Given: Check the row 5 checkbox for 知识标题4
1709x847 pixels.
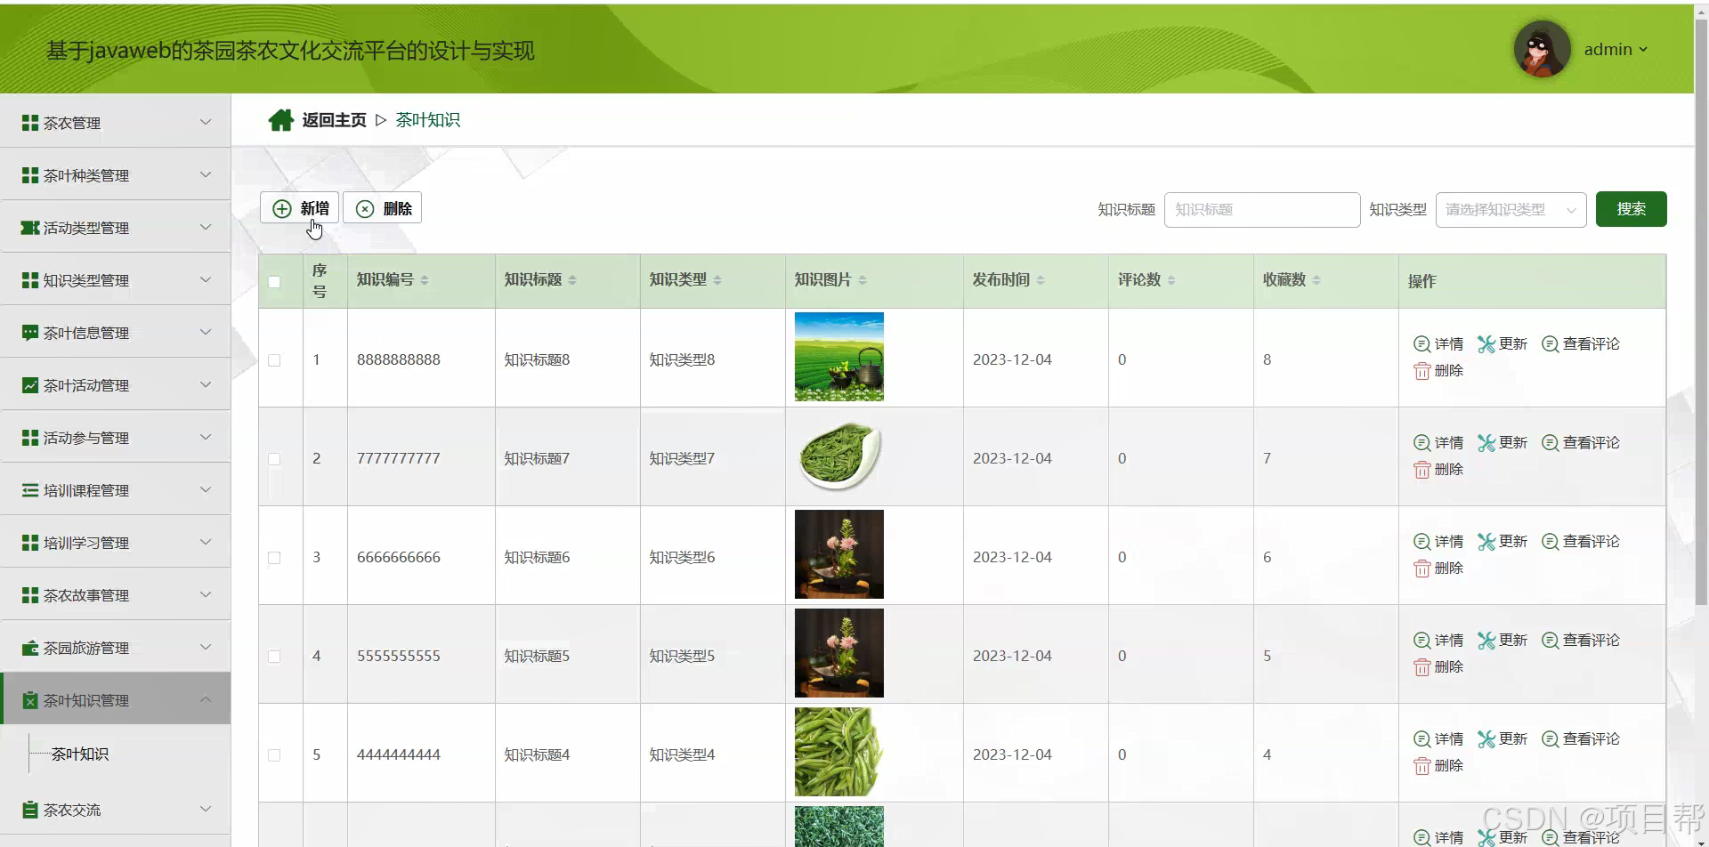Looking at the screenshot, I should tap(274, 755).
